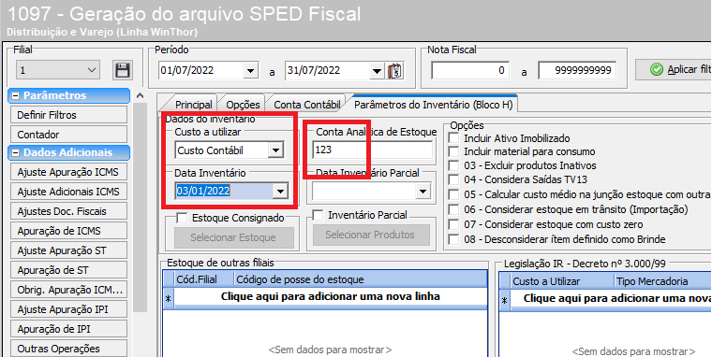Toggle 04 - Considera Saídas TV13
This screenshot has width=712, height=357.
click(x=453, y=179)
